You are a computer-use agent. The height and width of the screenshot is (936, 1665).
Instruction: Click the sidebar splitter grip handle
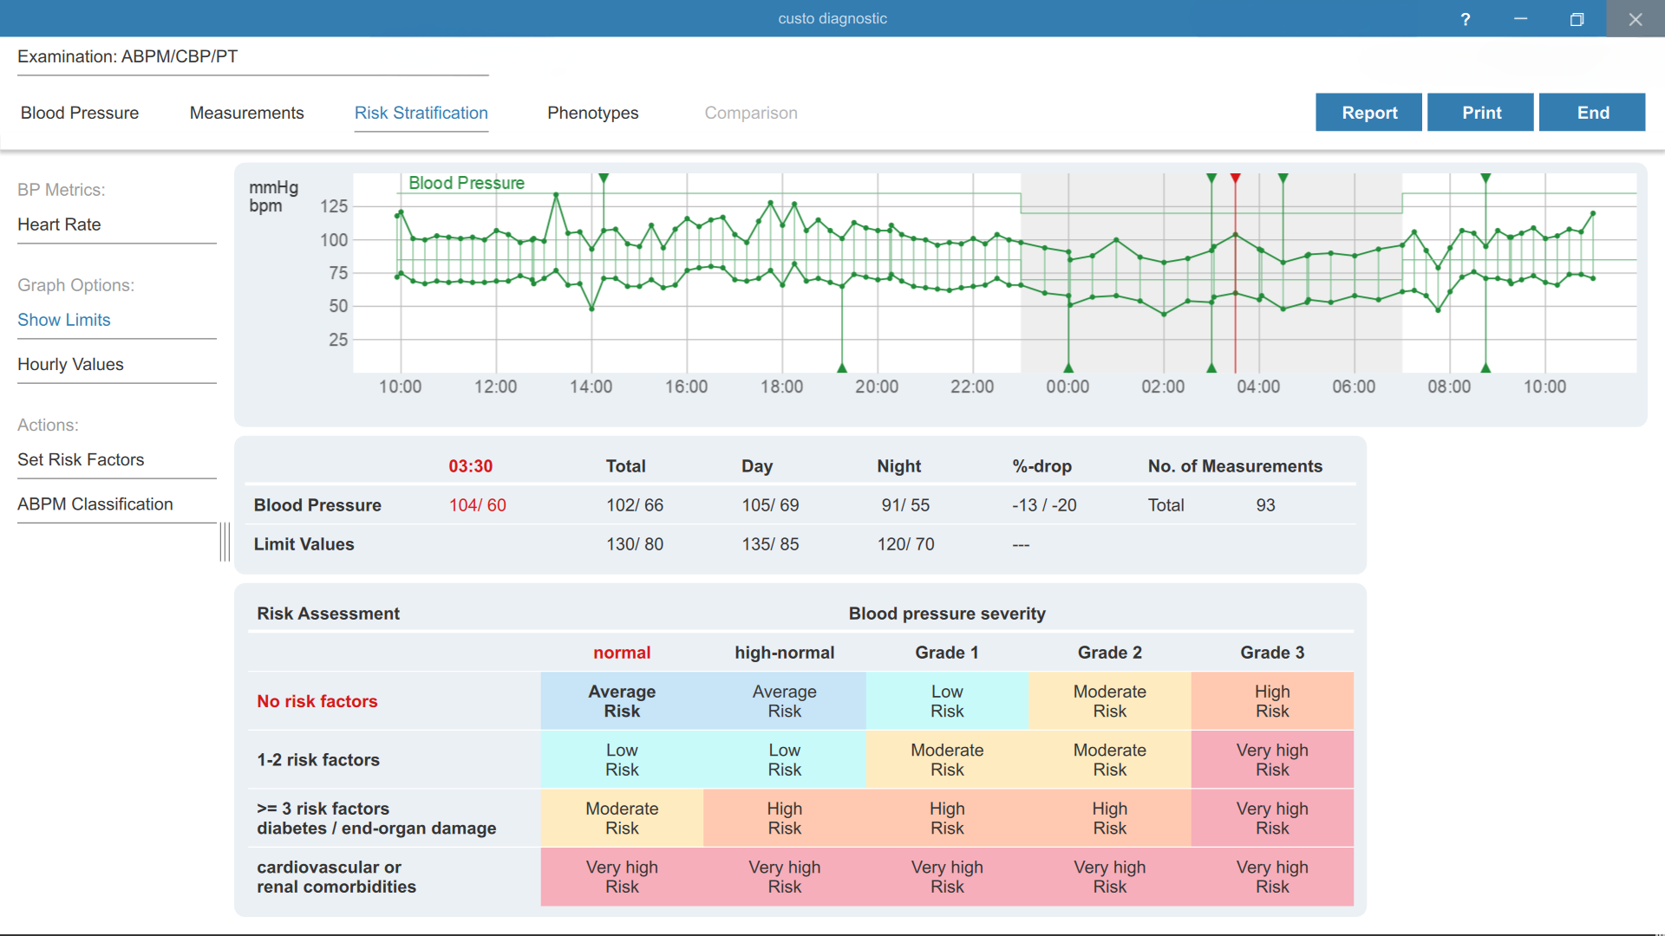[x=225, y=542]
